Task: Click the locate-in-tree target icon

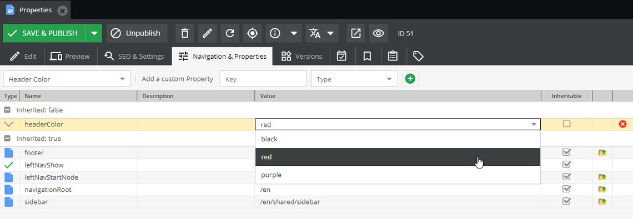Action: click(252, 33)
